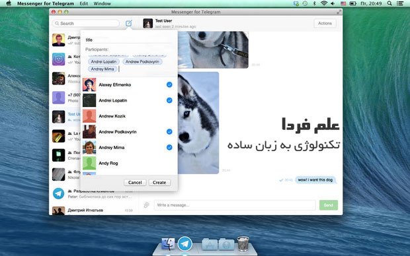Click the volume speaker menu bar icon

pyautogui.click(x=333, y=3)
